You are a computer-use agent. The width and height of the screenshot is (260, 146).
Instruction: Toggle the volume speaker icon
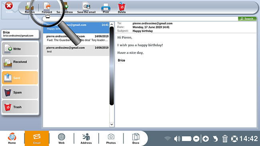(x=177, y=139)
